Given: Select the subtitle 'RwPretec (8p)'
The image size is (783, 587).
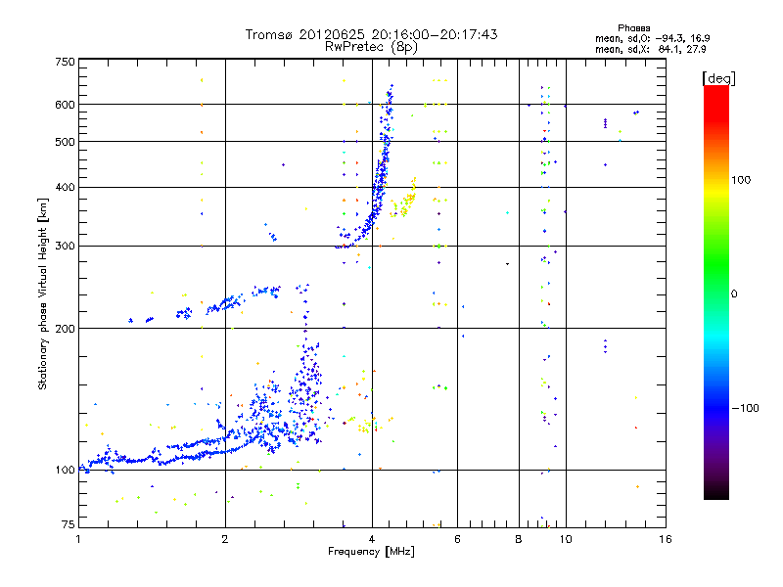Looking at the screenshot, I should 371,47.
